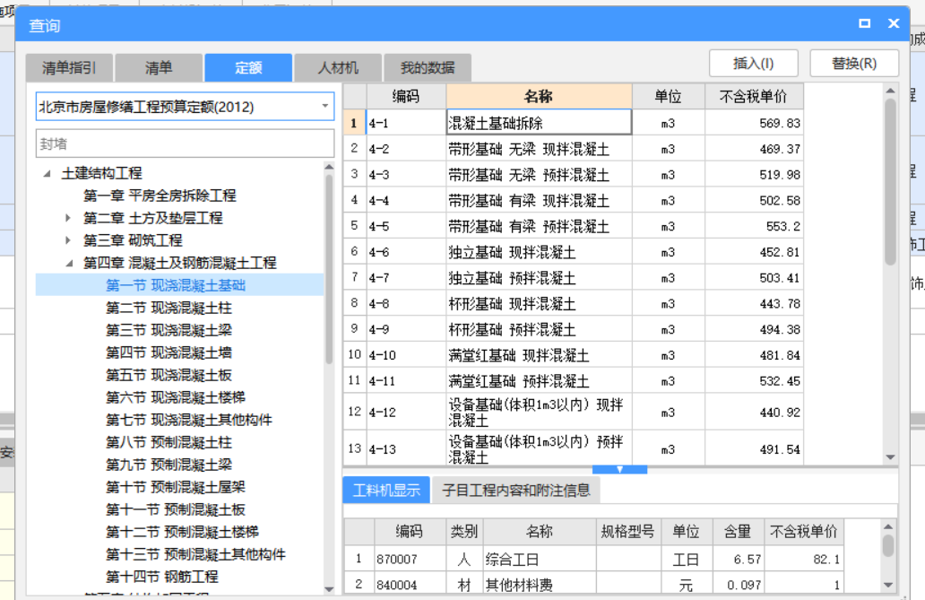Click the 含量 column header
The width and height of the screenshot is (925, 600).
[738, 532]
